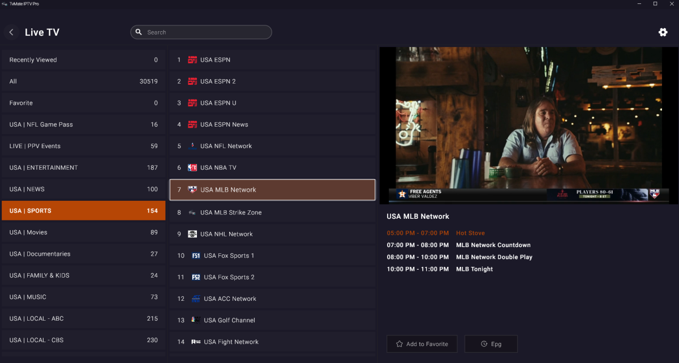
Task: Click the NBA TV channel logo
Action: coord(192,168)
